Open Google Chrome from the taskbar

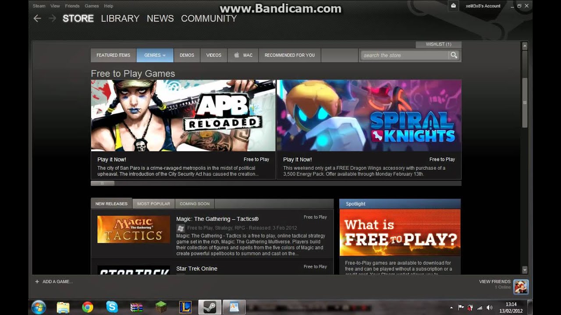point(88,307)
